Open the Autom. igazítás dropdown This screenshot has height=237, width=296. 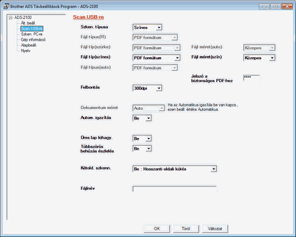tap(142, 118)
